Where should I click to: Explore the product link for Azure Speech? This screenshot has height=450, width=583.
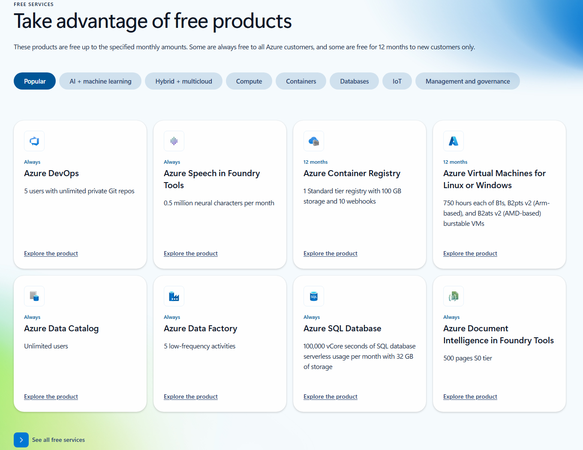click(x=191, y=253)
